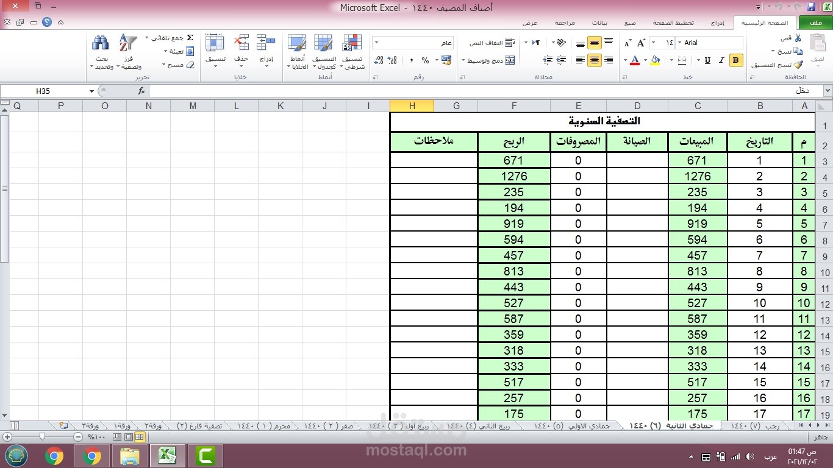Switch to the Insert (إدراج) ribbon tab
Image resolution: width=833 pixels, height=468 pixels.
pyautogui.click(x=718, y=23)
